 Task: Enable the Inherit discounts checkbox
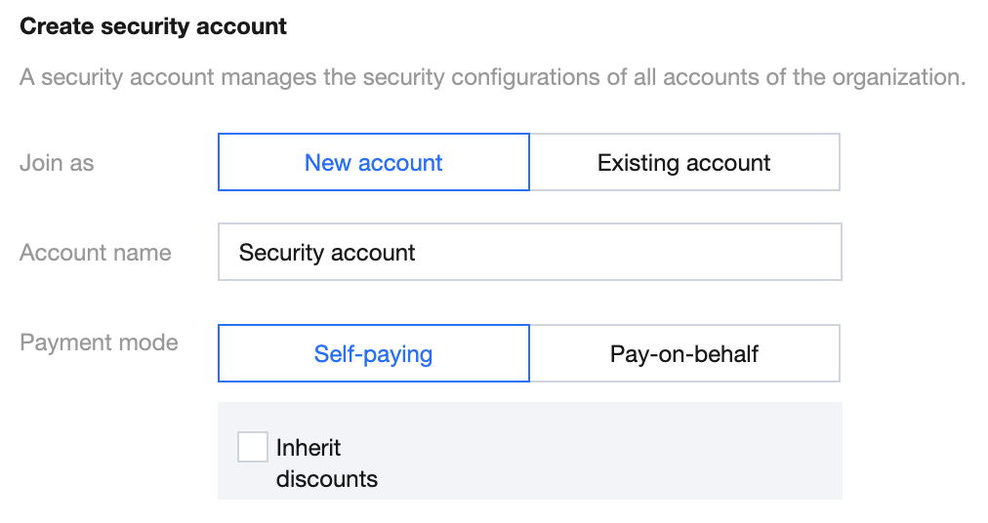(x=253, y=448)
